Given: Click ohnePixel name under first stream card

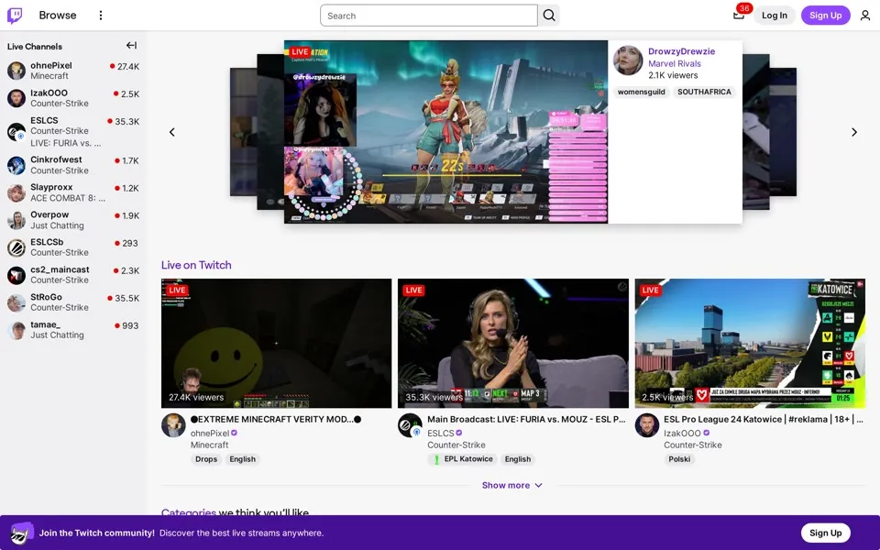Looking at the screenshot, I should pos(210,433).
